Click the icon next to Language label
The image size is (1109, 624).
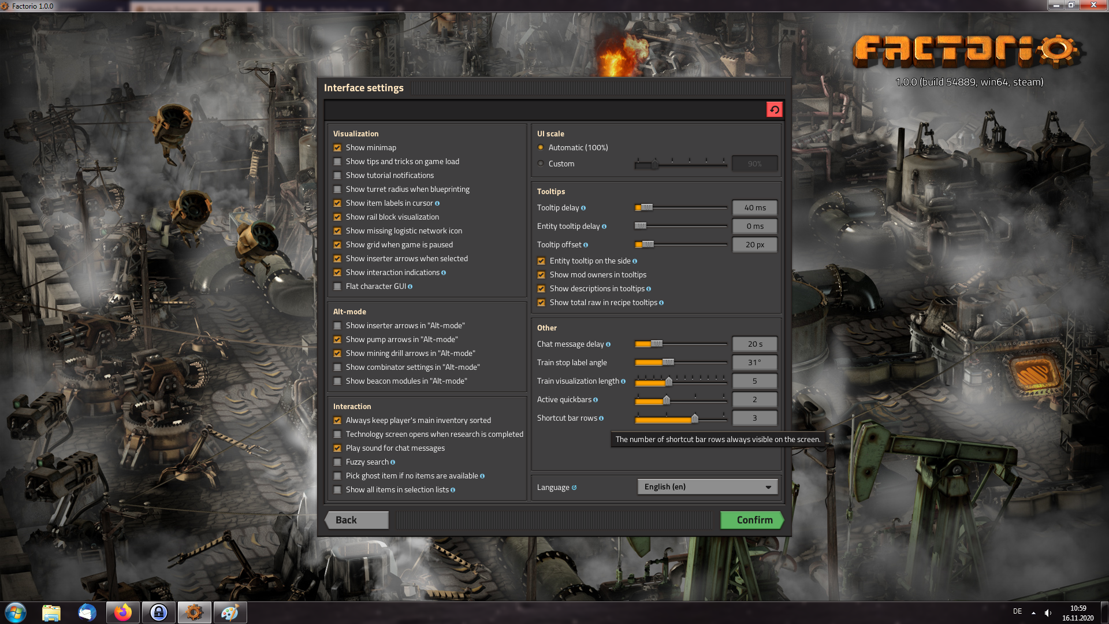click(x=574, y=488)
